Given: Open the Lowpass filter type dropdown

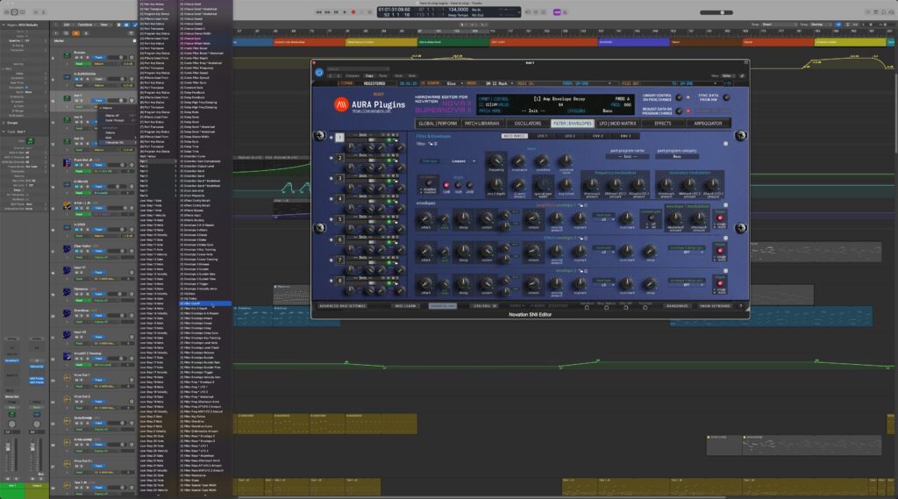Looking at the screenshot, I should 463,161.
